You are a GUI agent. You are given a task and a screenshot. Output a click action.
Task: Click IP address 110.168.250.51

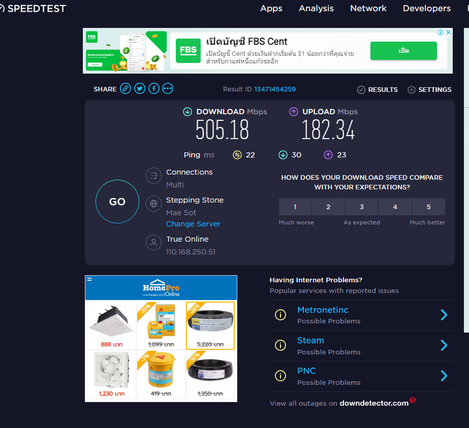point(191,252)
